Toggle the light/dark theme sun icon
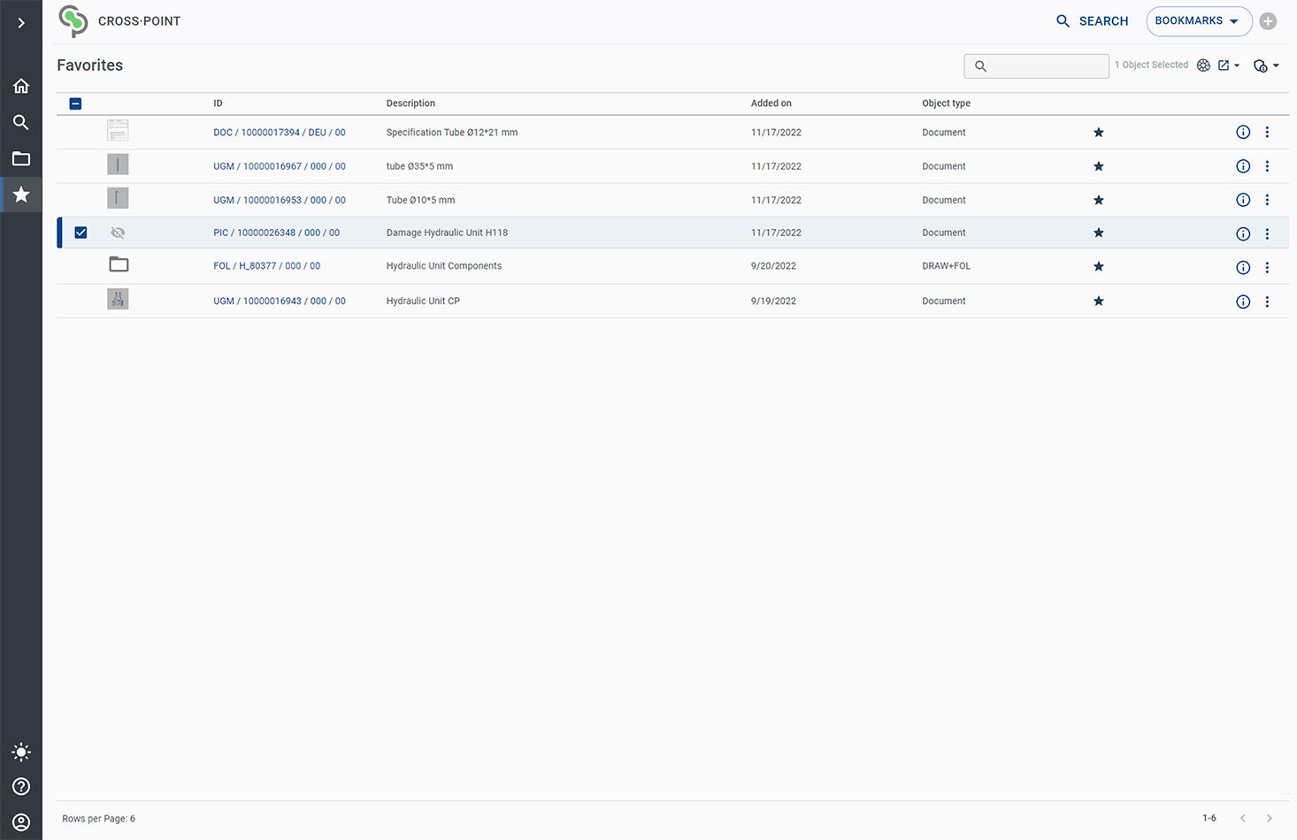Viewport: 1297px width, 840px height. [21, 752]
